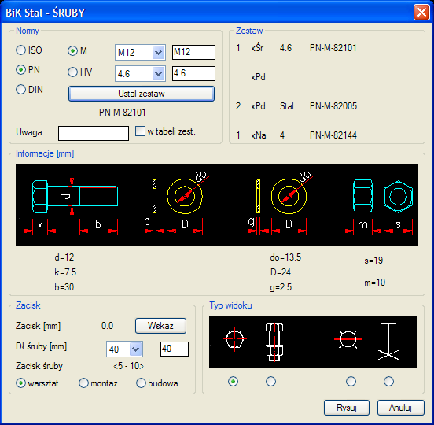This screenshot has height=425, width=434.
Task: Click the cyan hexagonal nut top-view drawing
Action: [398, 197]
